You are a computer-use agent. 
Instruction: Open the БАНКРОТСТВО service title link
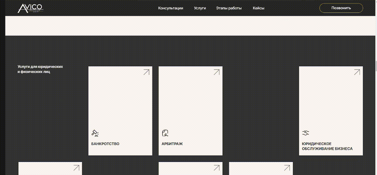click(x=105, y=144)
